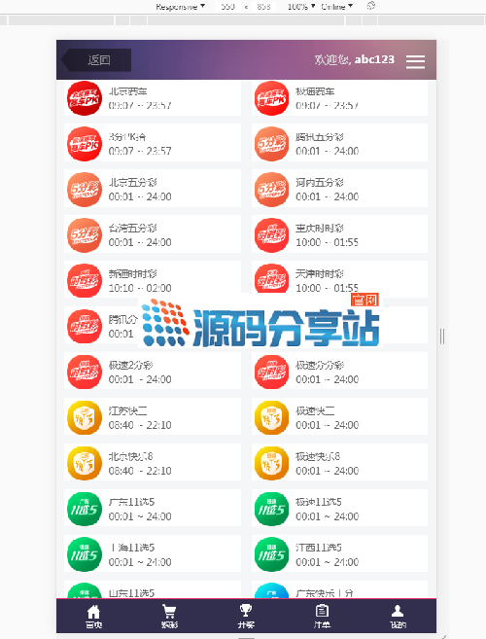Open the 重庆时时彩 title text
This screenshot has width=486, height=639.
tap(320, 229)
